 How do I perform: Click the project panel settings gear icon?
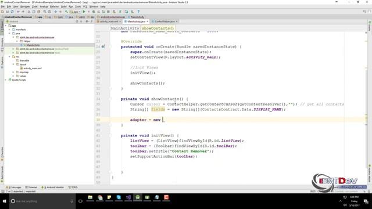[87, 21]
